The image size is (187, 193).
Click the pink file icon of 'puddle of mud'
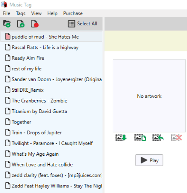(8, 36)
